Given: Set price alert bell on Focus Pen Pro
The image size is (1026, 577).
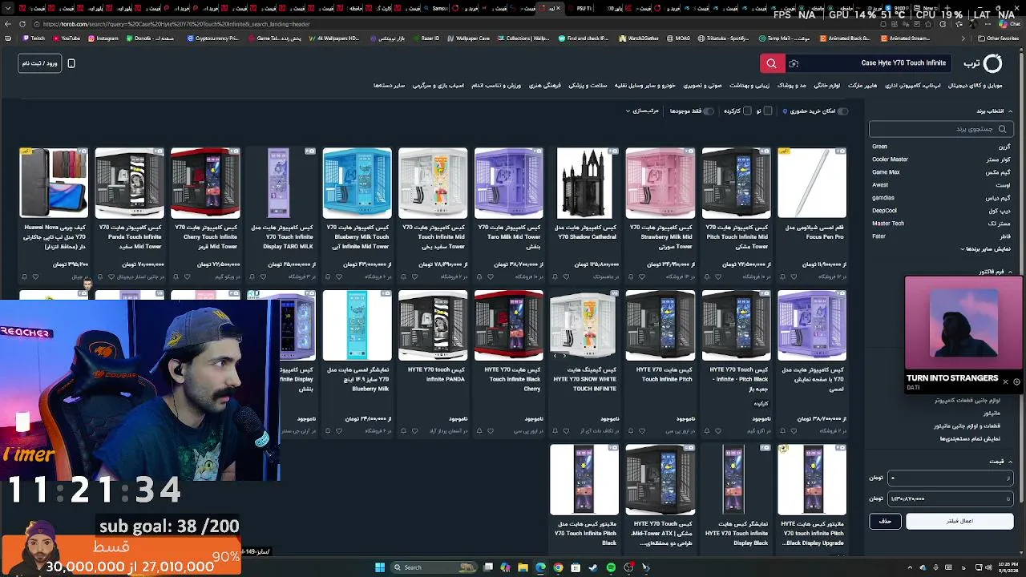Looking at the screenshot, I should pyautogui.click(x=782, y=277).
